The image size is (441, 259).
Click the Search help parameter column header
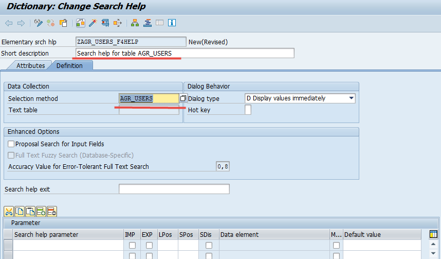click(68, 234)
